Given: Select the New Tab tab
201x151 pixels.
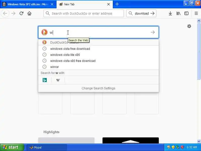Looking at the screenshot, I should pos(85,4).
